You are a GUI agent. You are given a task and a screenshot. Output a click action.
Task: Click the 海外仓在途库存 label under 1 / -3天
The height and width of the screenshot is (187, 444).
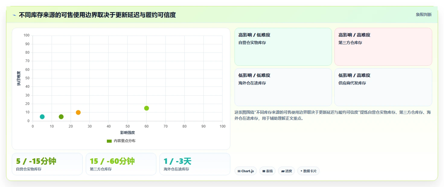[176, 169]
